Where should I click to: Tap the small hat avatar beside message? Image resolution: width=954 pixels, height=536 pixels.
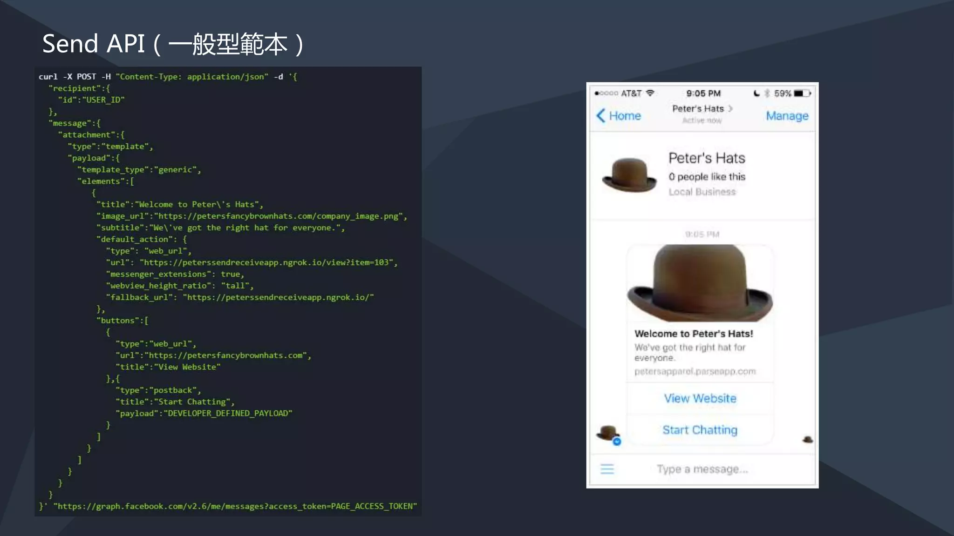tap(608, 434)
